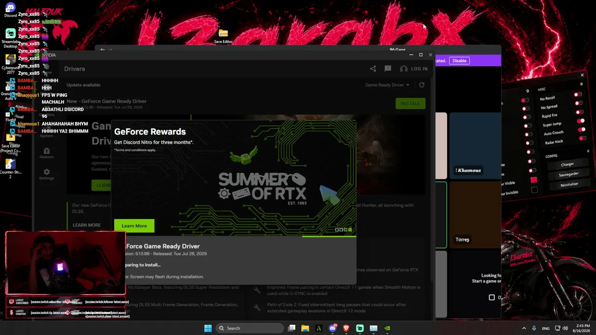This screenshot has height=335, width=596.
Task: Click the Charger config button
Action: (567, 164)
